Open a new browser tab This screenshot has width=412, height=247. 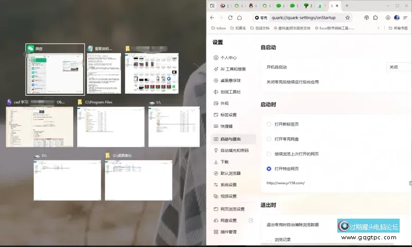click(x=347, y=6)
